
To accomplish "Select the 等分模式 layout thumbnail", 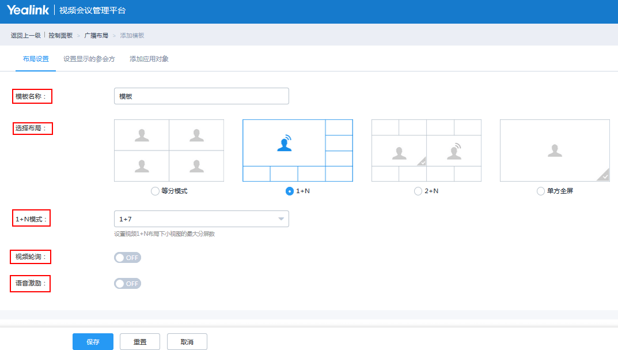I will click(x=169, y=150).
